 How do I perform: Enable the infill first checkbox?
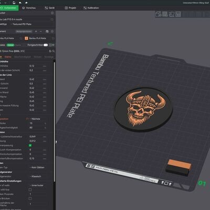pos(30,190)
